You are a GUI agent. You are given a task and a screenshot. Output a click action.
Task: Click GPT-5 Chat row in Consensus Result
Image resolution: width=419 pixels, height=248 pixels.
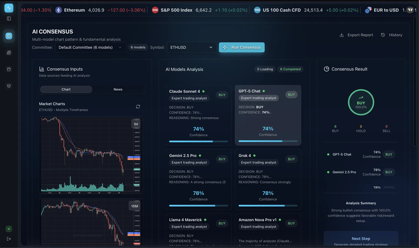[x=361, y=154]
